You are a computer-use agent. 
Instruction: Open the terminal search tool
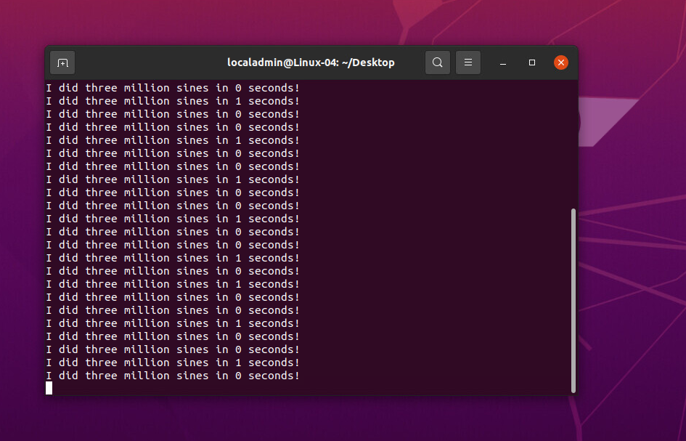click(x=438, y=62)
